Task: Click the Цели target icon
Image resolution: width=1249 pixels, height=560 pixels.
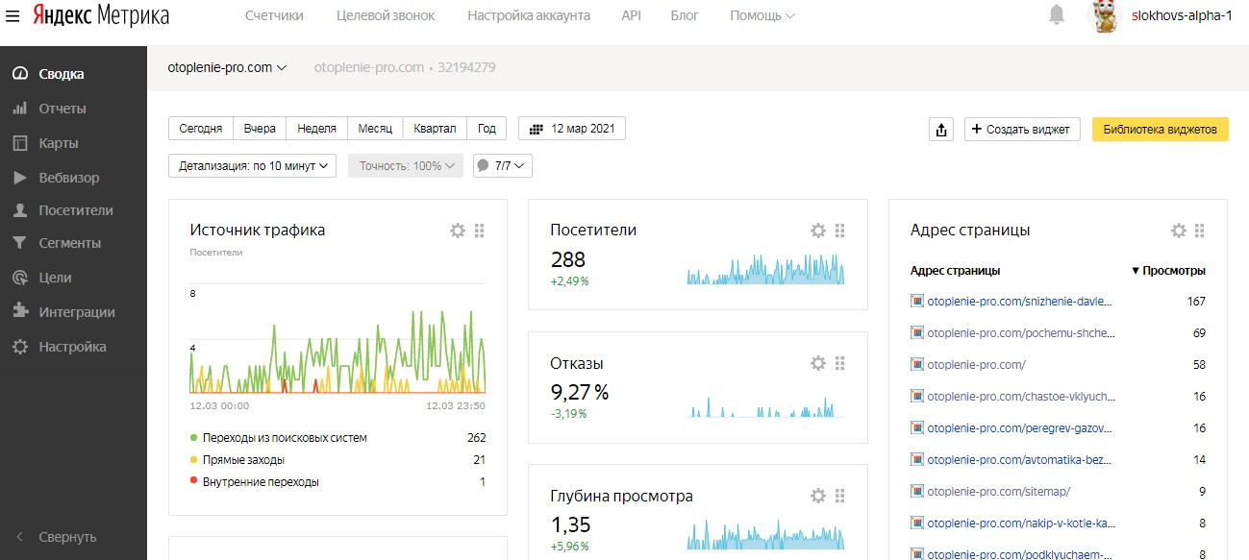Action: [x=19, y=278]
